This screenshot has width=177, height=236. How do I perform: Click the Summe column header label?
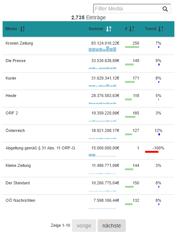pyautogui.click(x=96, y=29)
